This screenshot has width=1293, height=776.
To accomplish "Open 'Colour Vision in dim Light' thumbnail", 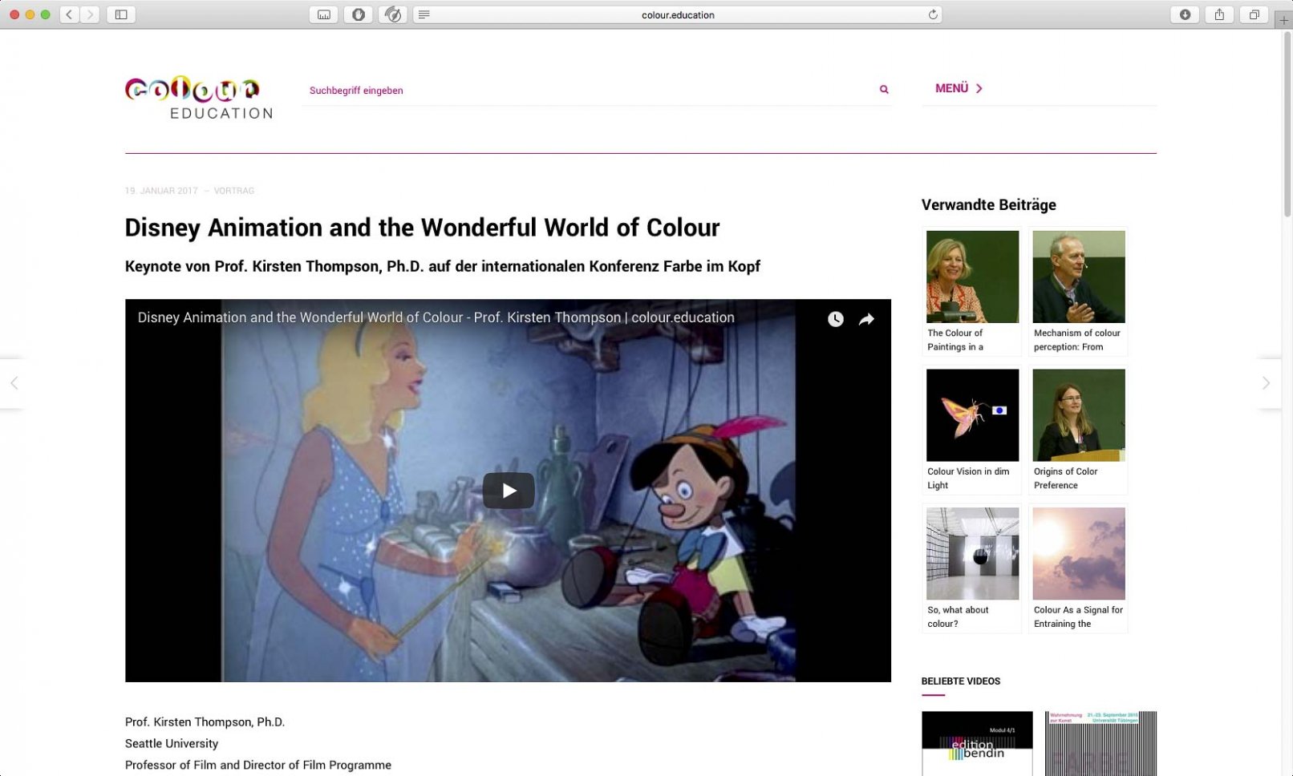I will pos(972,415).
